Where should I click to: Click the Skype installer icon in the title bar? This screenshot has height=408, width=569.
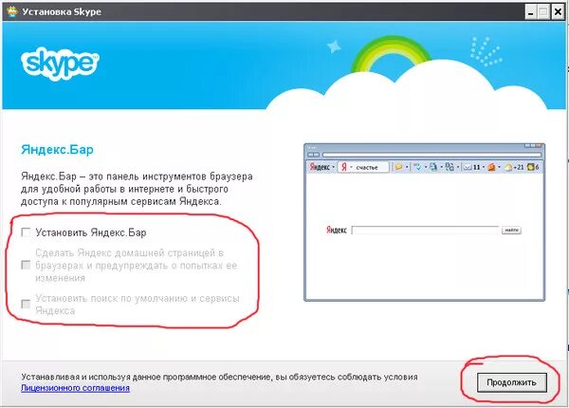tap(12, 11)
